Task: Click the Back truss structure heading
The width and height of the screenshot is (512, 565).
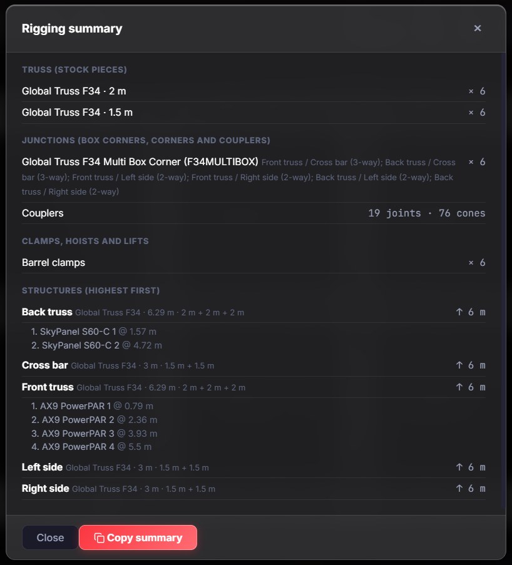Action: (x=47, y=312)
